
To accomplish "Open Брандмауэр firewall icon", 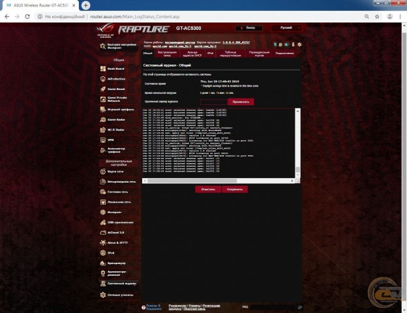I will click(x=103, y=263).
